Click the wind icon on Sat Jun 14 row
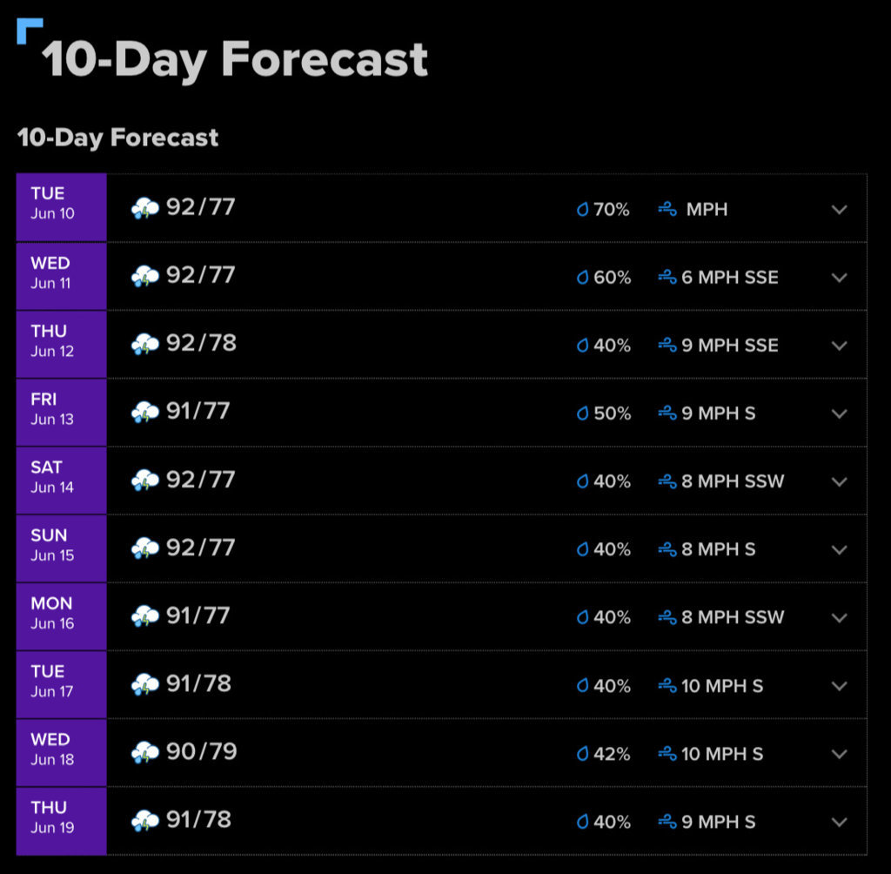This screenshot has width=891, height=874. point(667,481)
